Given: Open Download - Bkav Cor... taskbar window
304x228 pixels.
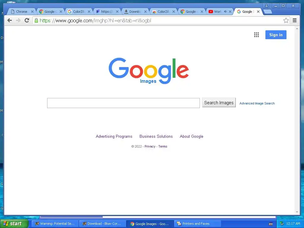Looking at the screenshot, I should click(x=102, y=224).
